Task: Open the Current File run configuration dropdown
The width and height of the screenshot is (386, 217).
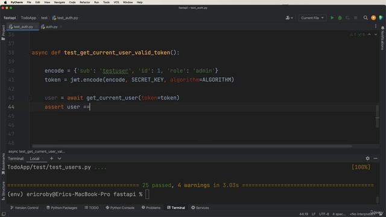Action: coord(312,17)
